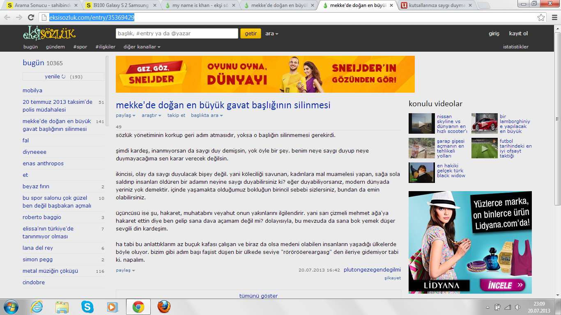The width and height of the screenshot is (561, 315).
Task: Select the '#spor' channel menu item
Action: 80,47
